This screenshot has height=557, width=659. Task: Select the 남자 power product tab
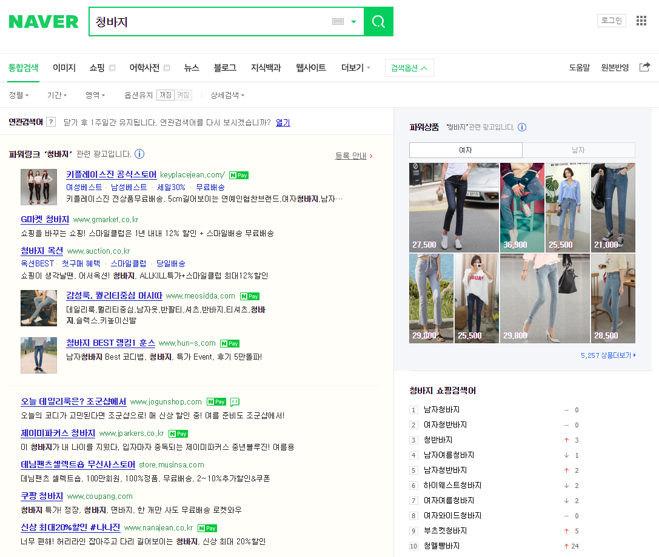click(x=578, y=150)
